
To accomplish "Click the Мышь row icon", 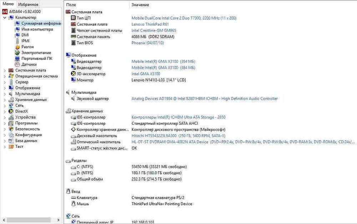I will (x=73, y=204).
